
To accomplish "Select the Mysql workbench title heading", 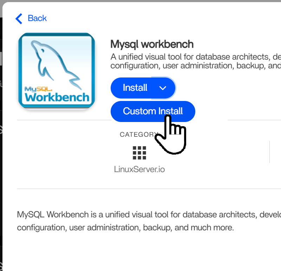I will (152, 44).
